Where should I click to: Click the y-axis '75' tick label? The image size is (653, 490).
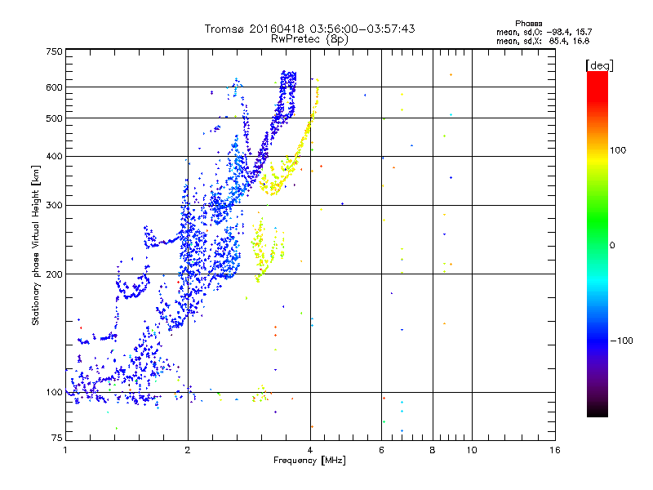(57, 438)
